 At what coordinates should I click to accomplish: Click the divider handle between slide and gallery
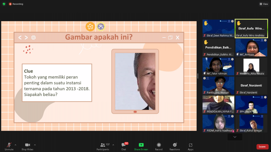(x=198, y=76)
